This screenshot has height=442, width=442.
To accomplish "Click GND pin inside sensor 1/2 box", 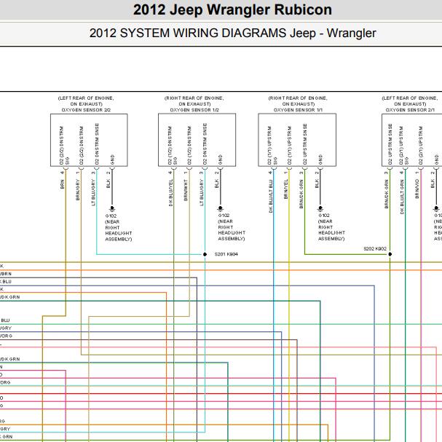I will click(x=221, y=159).
